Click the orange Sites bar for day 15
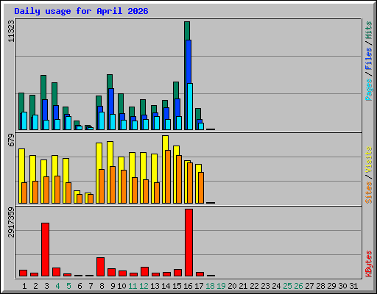This screenshot has height=294, width=377. [179, 179]
